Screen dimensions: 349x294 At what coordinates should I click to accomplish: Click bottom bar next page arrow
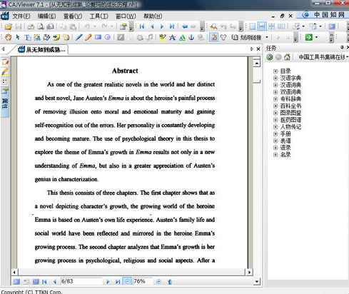108,282
